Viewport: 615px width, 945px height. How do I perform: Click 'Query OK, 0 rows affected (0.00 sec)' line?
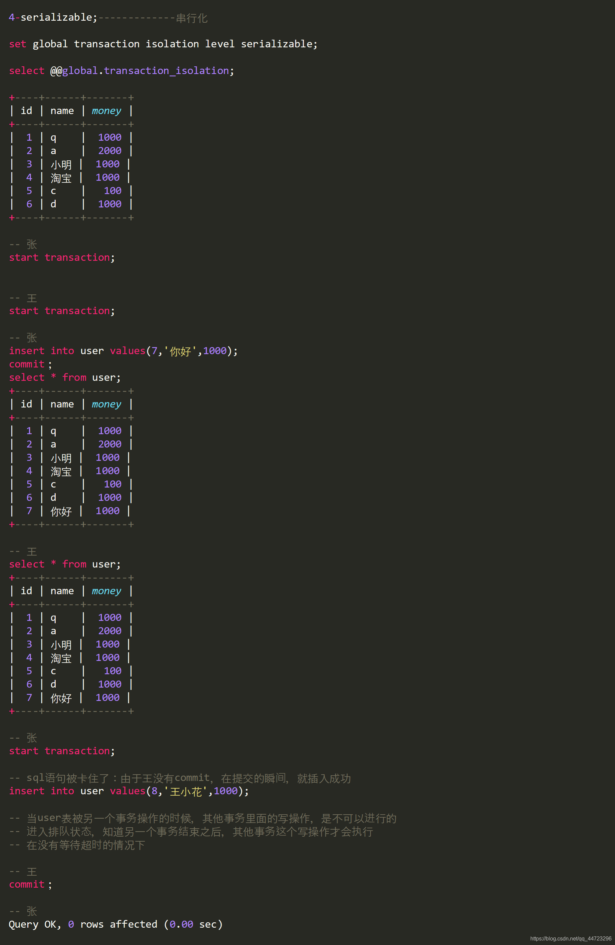[116, 924]
